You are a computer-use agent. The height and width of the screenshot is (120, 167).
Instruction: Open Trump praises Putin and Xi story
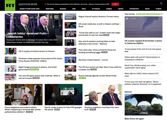[x=143, y=50]
